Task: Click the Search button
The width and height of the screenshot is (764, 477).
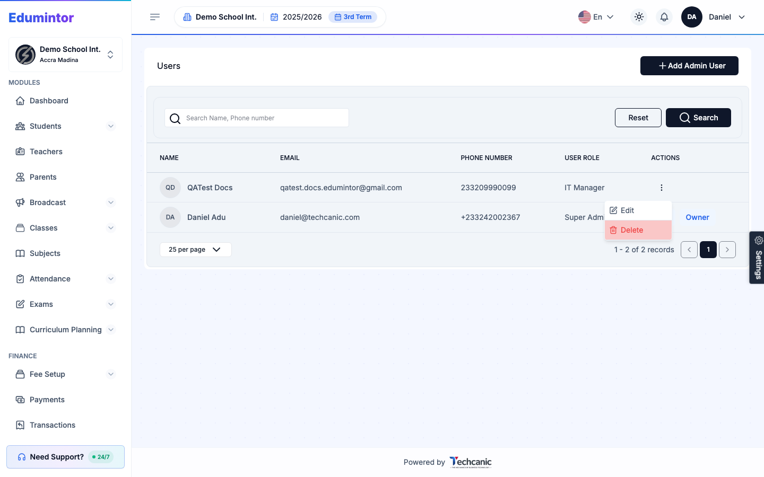Action: coord(698,118)
